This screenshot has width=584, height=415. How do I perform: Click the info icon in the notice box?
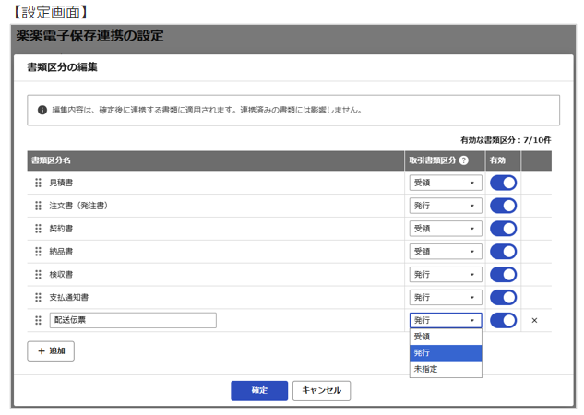42,110
